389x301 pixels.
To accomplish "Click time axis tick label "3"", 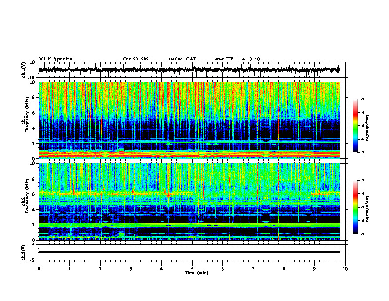I will [x=131, y=269].
